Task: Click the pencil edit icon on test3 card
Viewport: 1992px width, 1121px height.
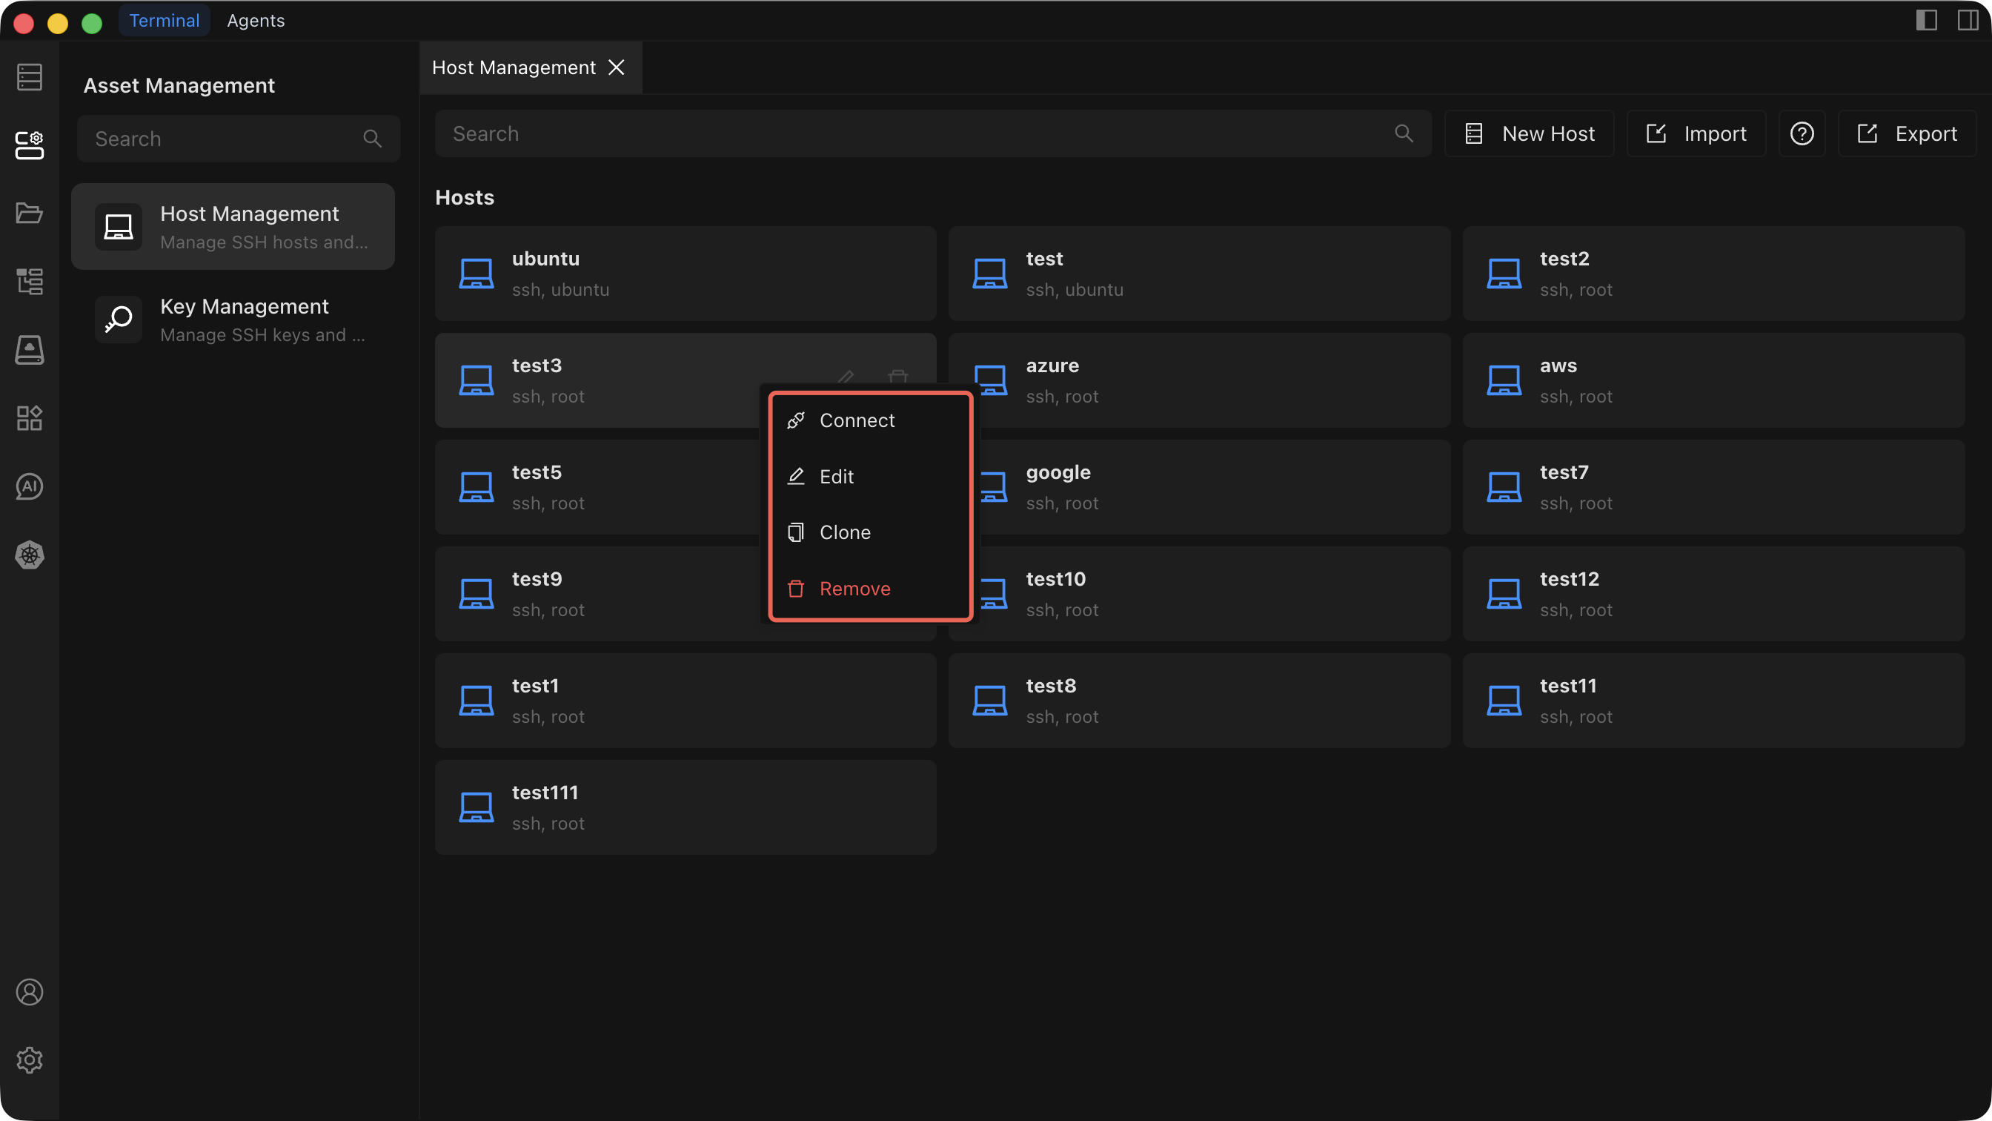Action: point(846,377)
